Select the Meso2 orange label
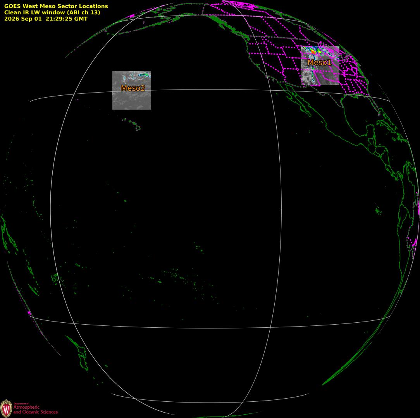 pyautogui.click(x=133, y=88)
